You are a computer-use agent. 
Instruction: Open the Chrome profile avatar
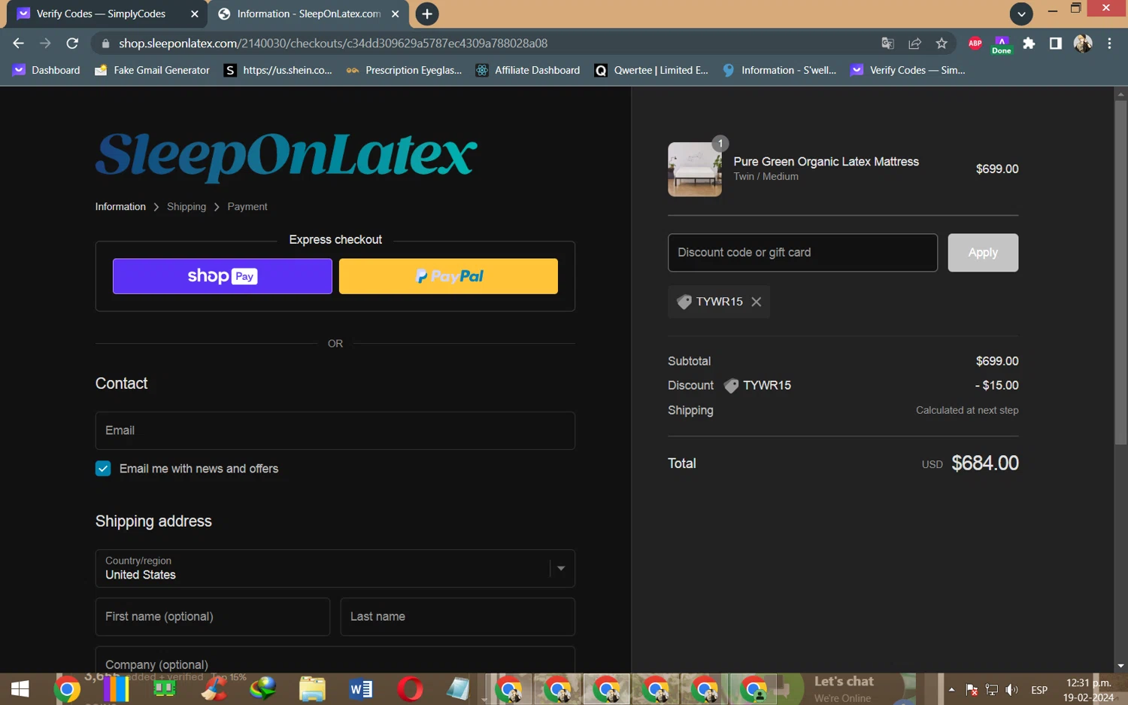[x=1083, y=44]
